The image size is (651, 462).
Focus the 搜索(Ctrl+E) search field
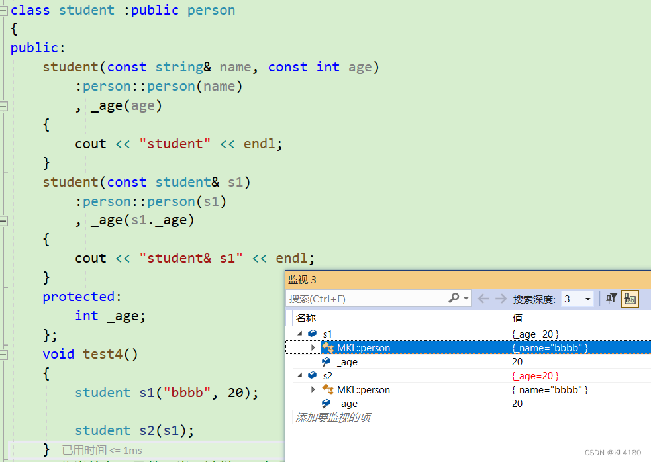coord(368,299)
